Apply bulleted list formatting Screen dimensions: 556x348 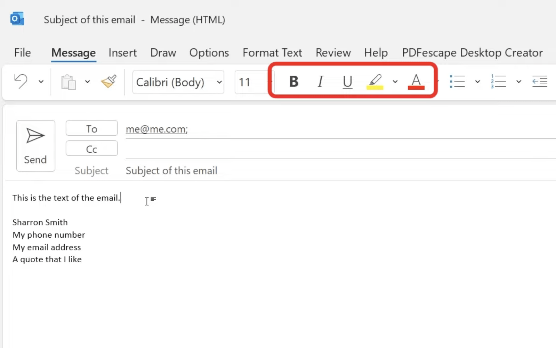click(457, 82)
